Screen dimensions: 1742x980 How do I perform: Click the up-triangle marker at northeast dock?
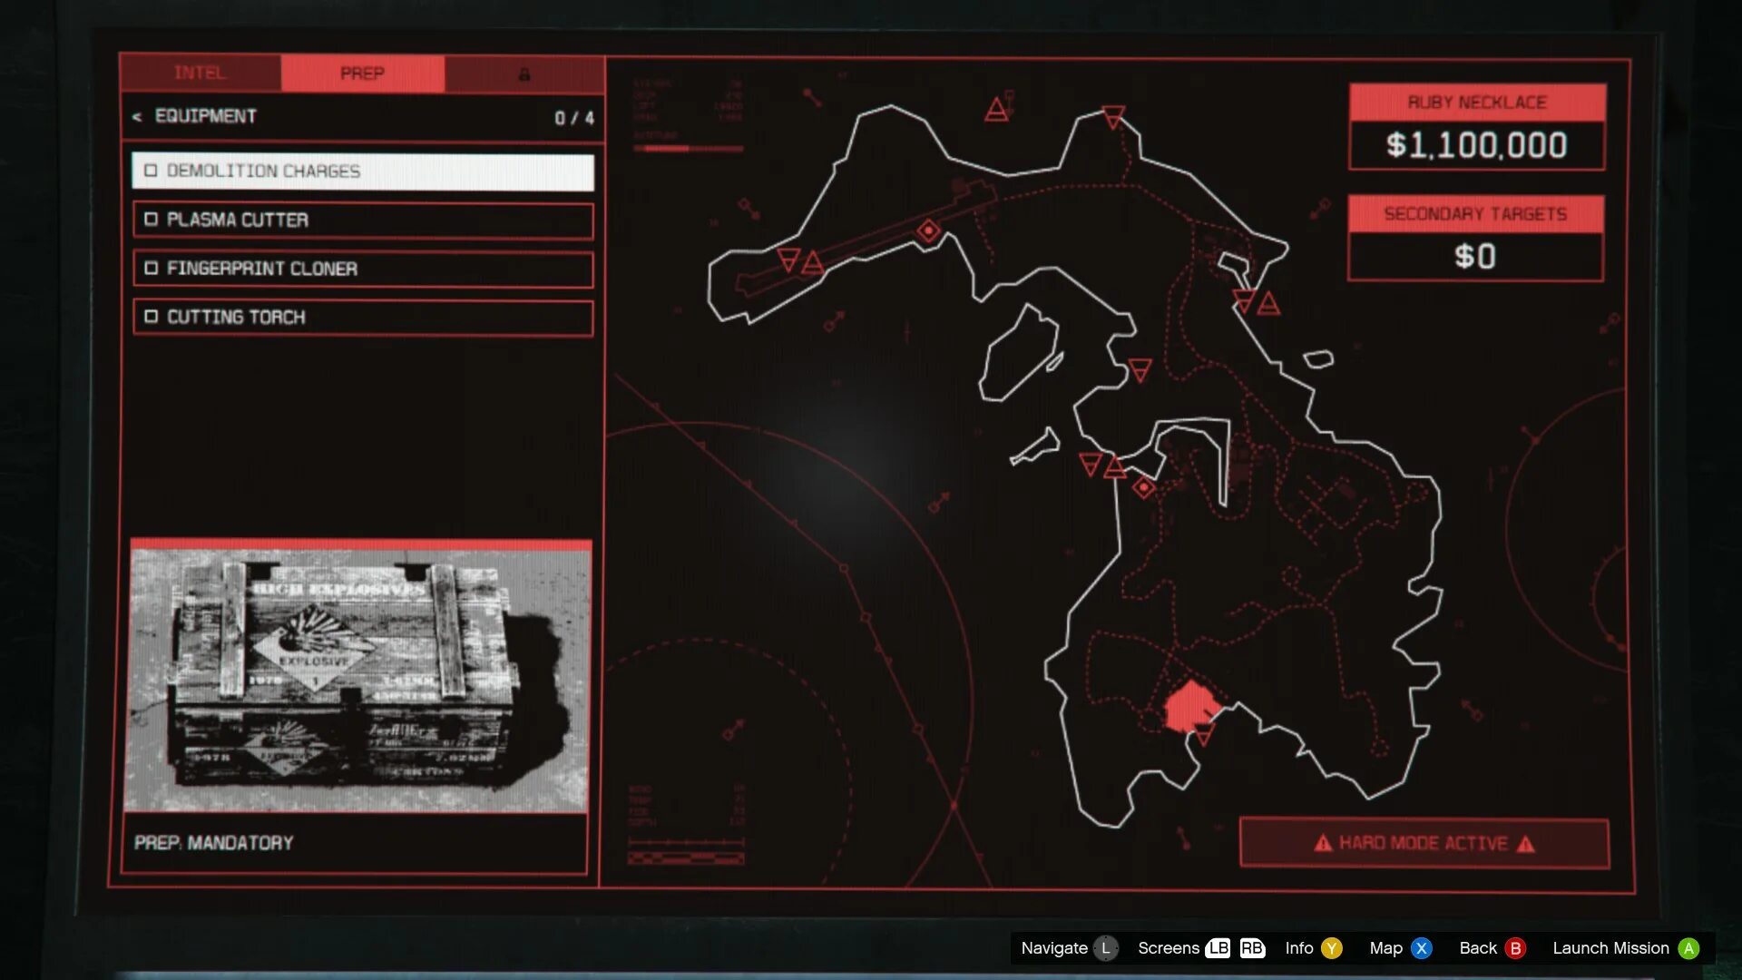point(1268,304)
